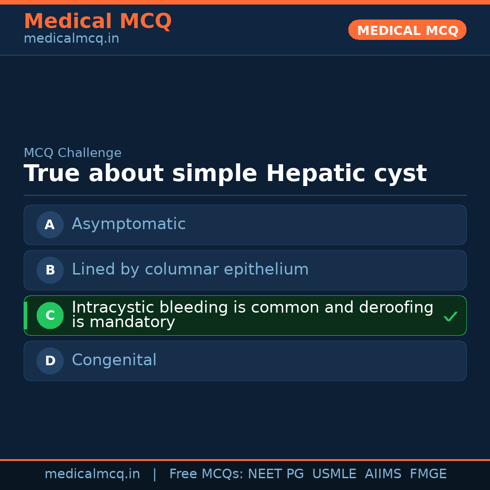Open medicalmcq.in link below the header title

pyautogui.click(x=71, y=39)
